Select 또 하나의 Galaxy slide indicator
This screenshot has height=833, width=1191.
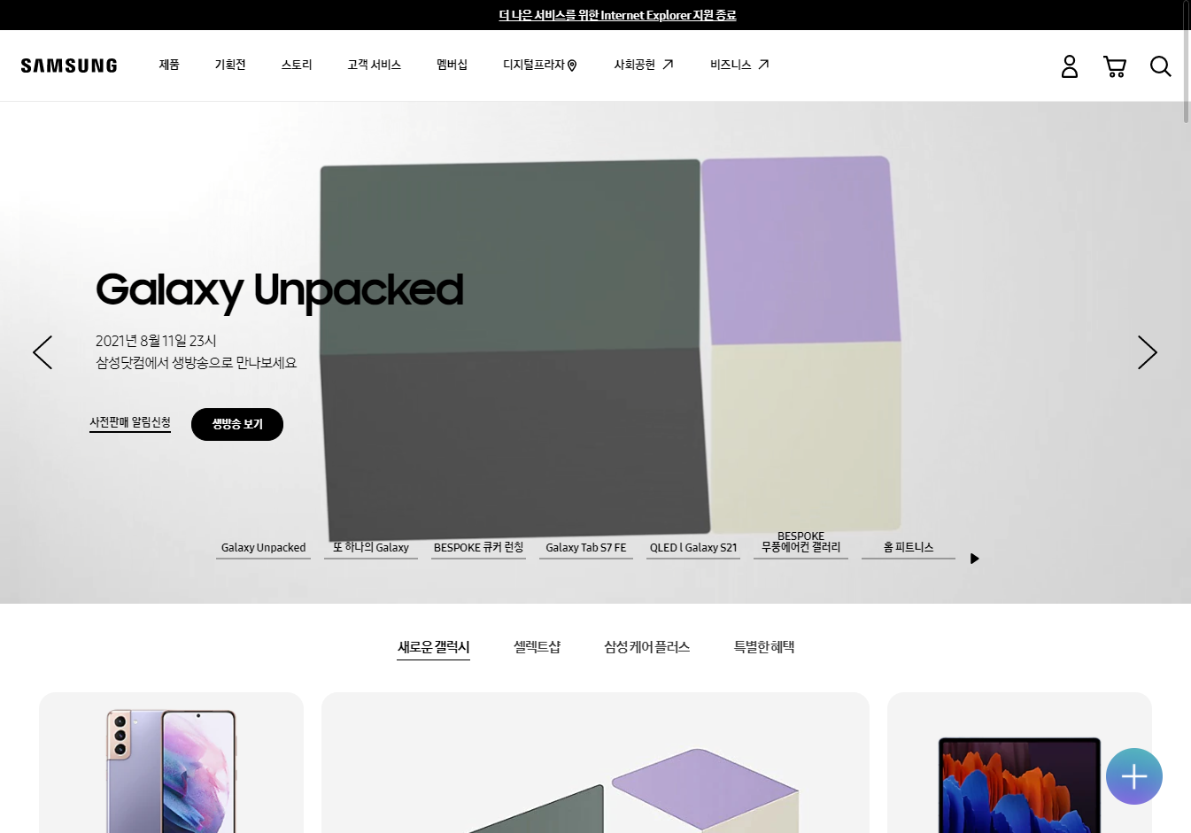371,549
